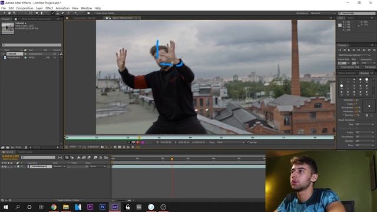Viewport: 377px width, 212px height.
Task: Open View dropdown in Layer viewer
Action: (x=230, y=143)
